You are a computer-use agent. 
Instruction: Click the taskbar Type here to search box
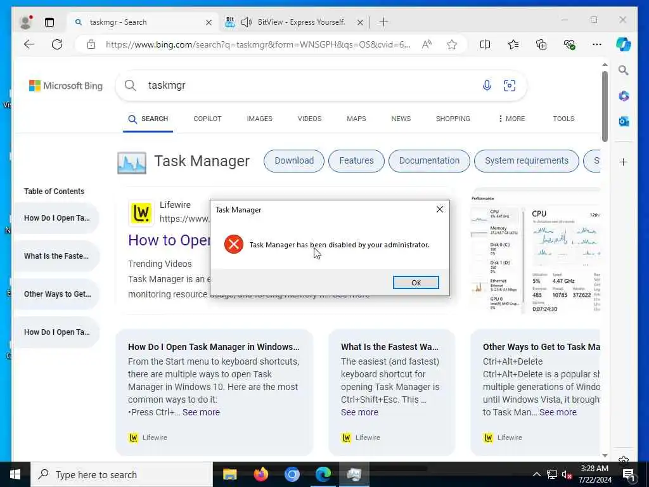click(122, 474)
